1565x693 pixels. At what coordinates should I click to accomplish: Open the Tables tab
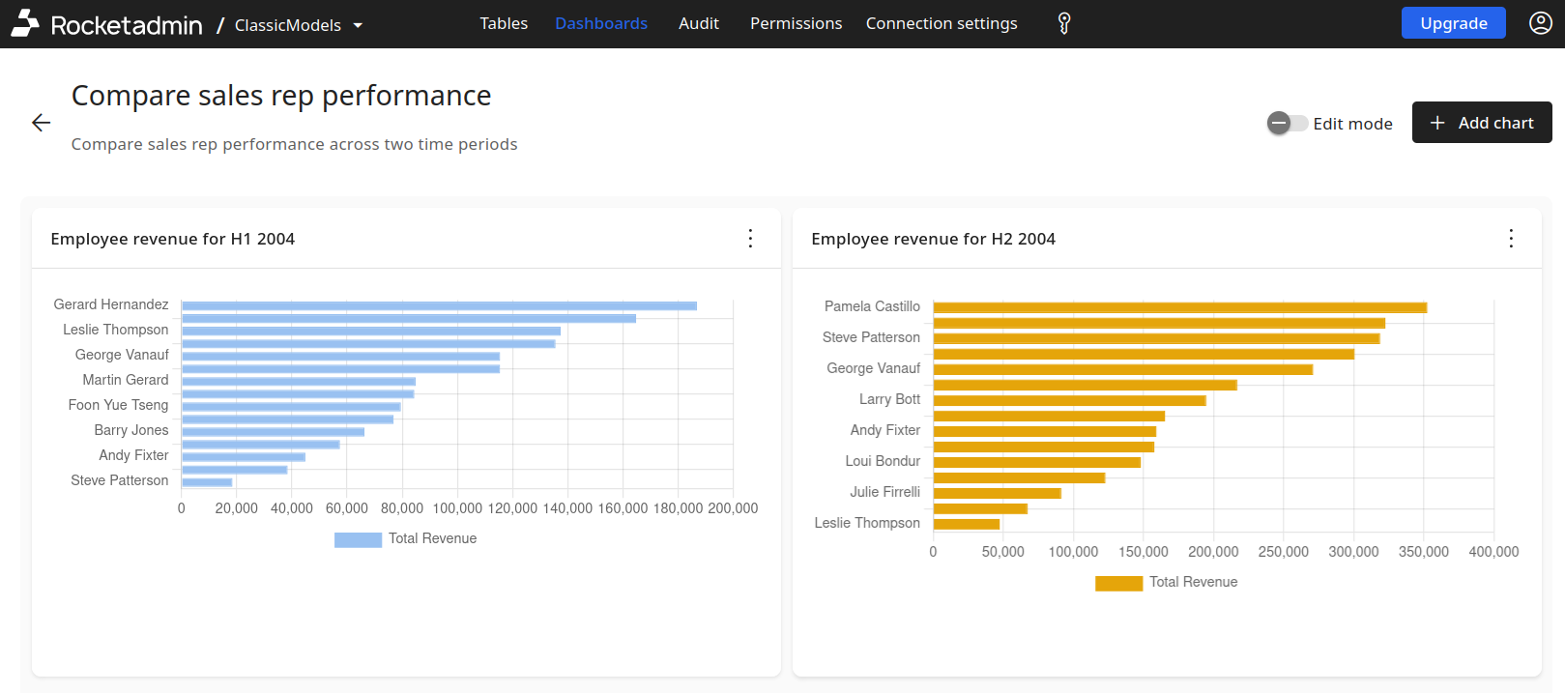click(504, 23)
